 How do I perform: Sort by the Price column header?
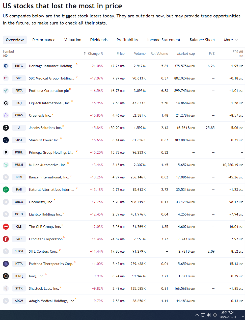click(121, 54)
